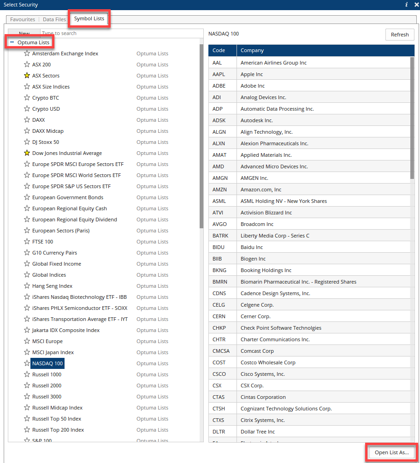420x463 pixels.
Task: Unstar Dow Jones Industrial Average
Action: click(x=27, y=153)
